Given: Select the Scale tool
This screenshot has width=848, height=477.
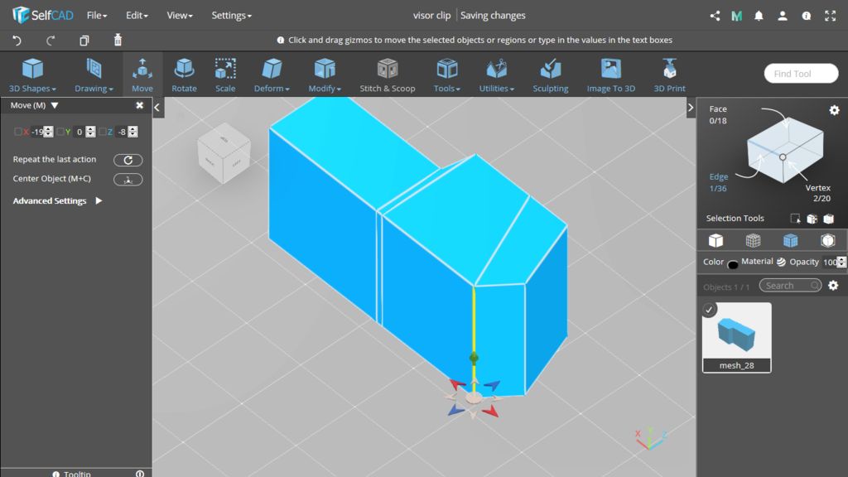Looking at the screenshot, I should point(225,75).
